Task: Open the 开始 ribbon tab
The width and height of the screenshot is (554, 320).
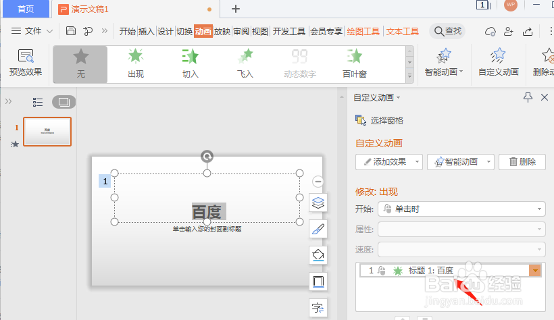Action: (128, 32)
